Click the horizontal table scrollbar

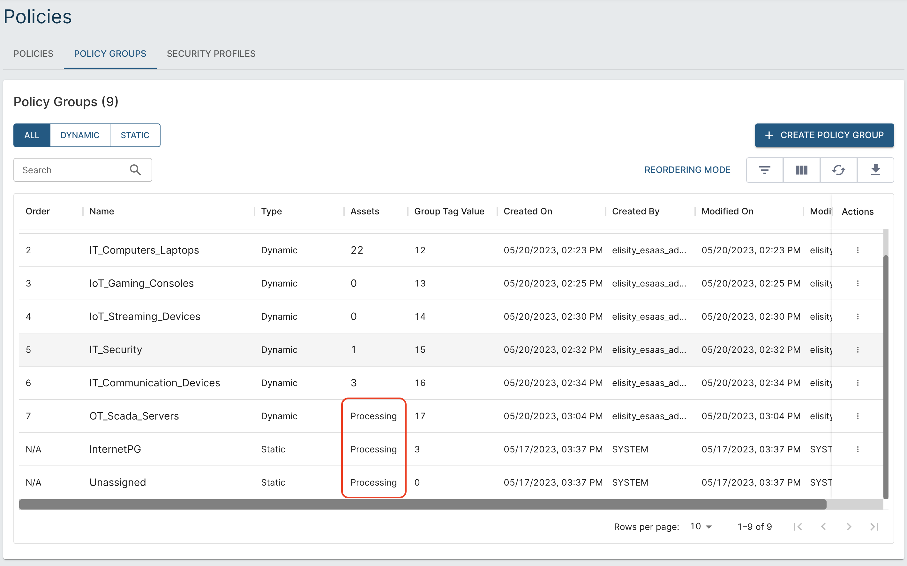coord(423,505)
